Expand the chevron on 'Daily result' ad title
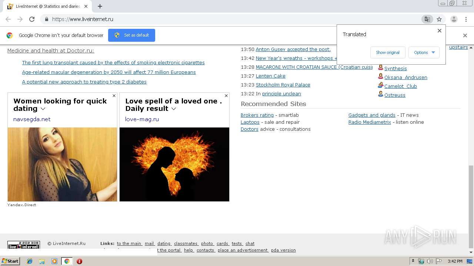The width and height of the screenshot is (474, 266). pyautogui.click(x=174, y=109)
